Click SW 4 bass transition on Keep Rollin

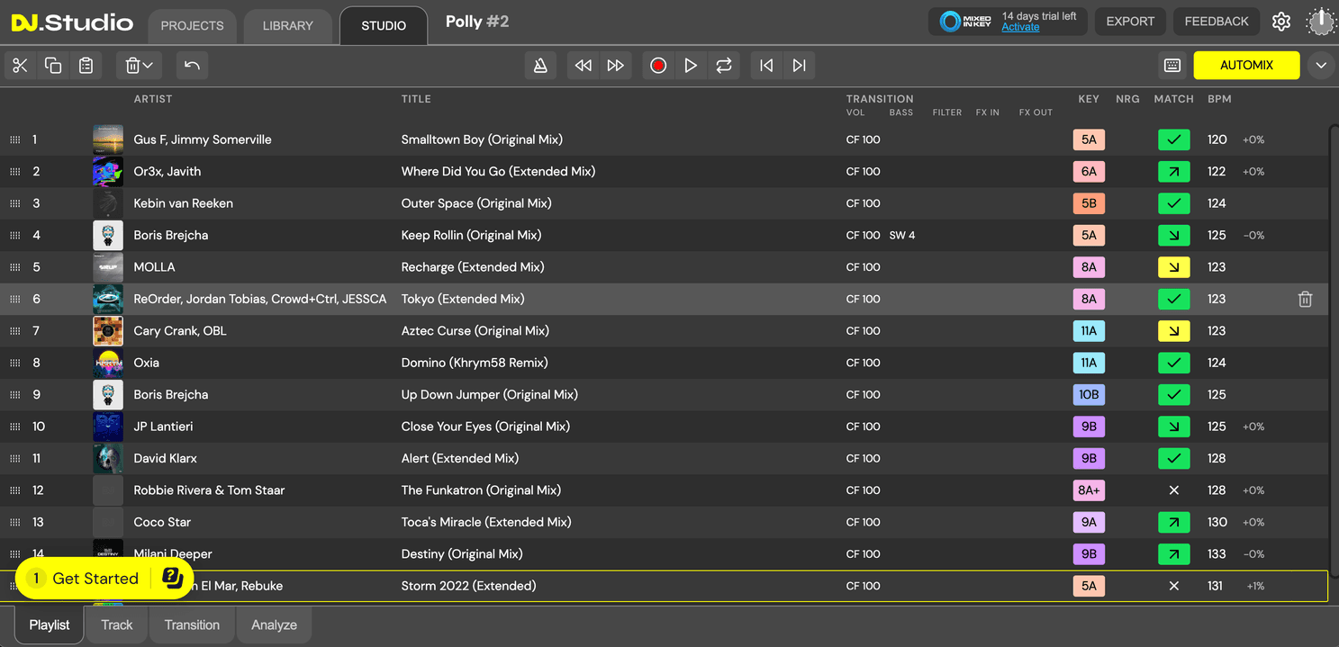pyautogui.click(x=901, y=236)
